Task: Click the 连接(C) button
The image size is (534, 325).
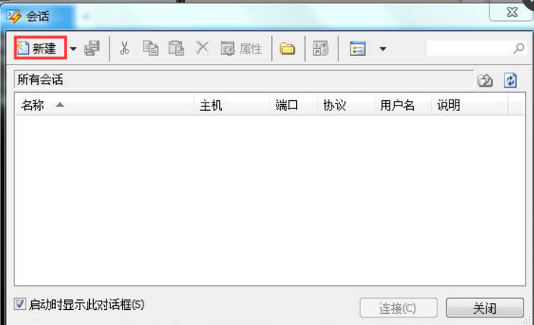Action: point(399,308)
